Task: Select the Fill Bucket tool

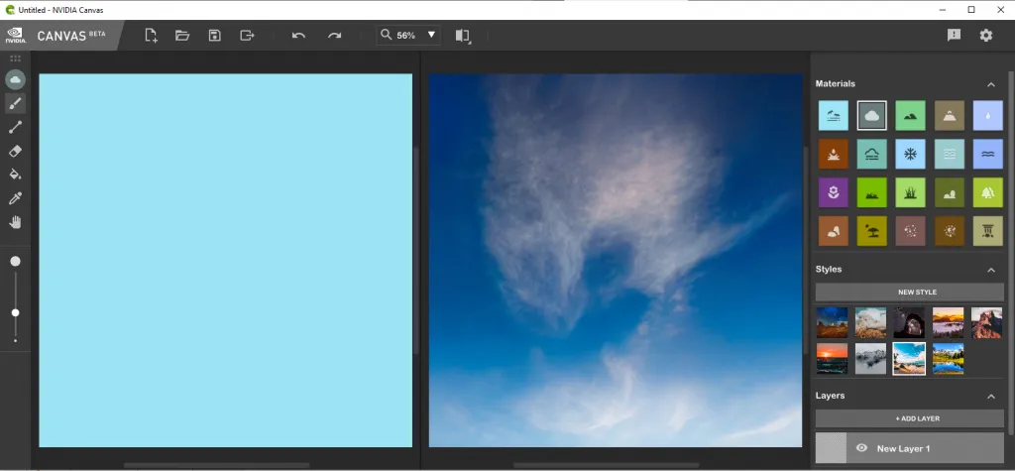Action: (16, 175)
